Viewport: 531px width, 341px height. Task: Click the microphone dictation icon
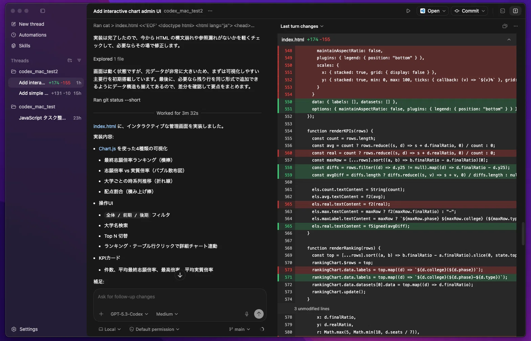point(247,314)
